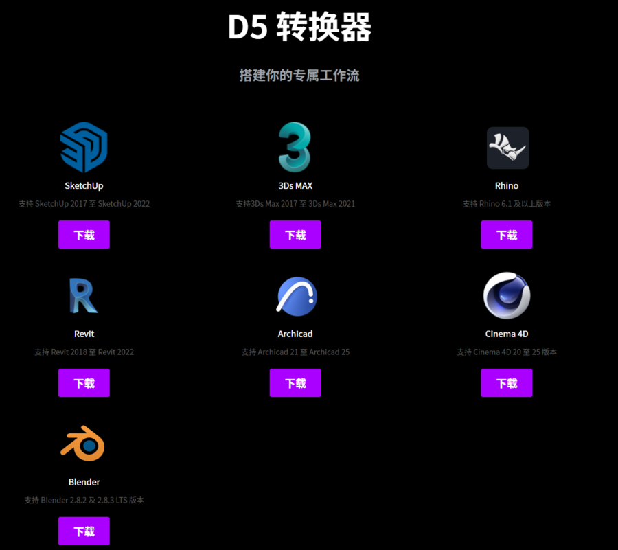
Task: Click the 'D5 转换器' page heading
Action: tap(299, 27)
